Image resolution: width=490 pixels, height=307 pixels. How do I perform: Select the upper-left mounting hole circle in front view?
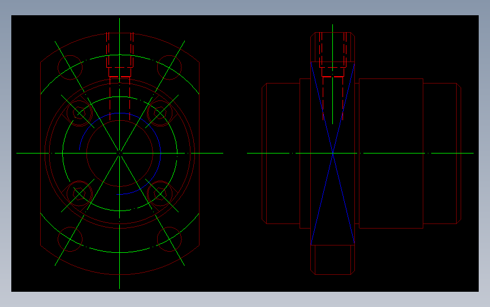(70, 67)
